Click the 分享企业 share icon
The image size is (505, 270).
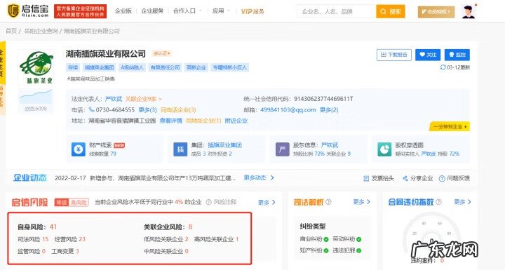405,178
